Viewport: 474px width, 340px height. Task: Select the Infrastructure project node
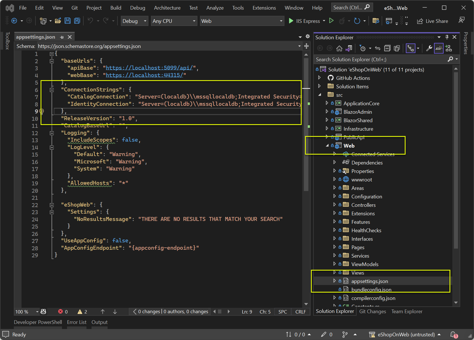point(358,129)
